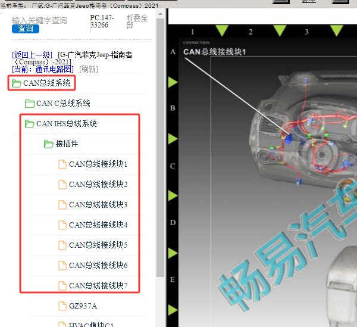Select the CAN总线系统 tree label

click(46, 83)
